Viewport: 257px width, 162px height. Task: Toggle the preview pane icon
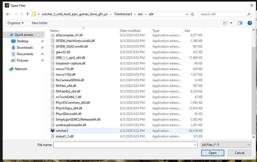[x=240, y=23]
